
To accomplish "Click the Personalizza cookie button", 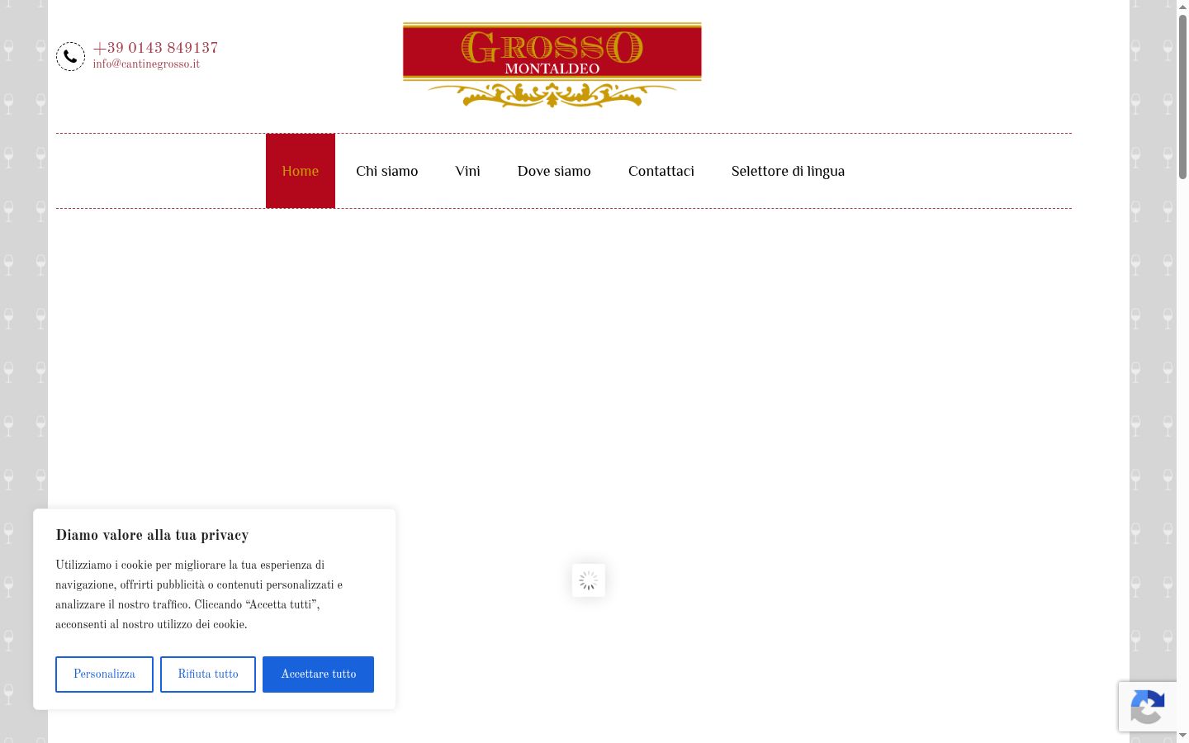I will coord(104,674).
